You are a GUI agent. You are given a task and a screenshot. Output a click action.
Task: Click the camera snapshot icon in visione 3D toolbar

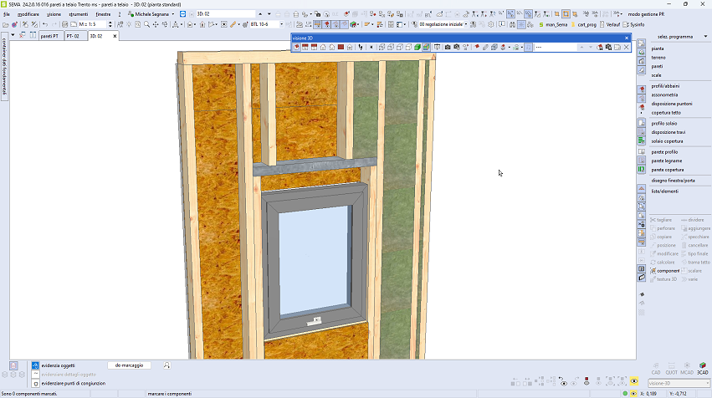(448, 47)
